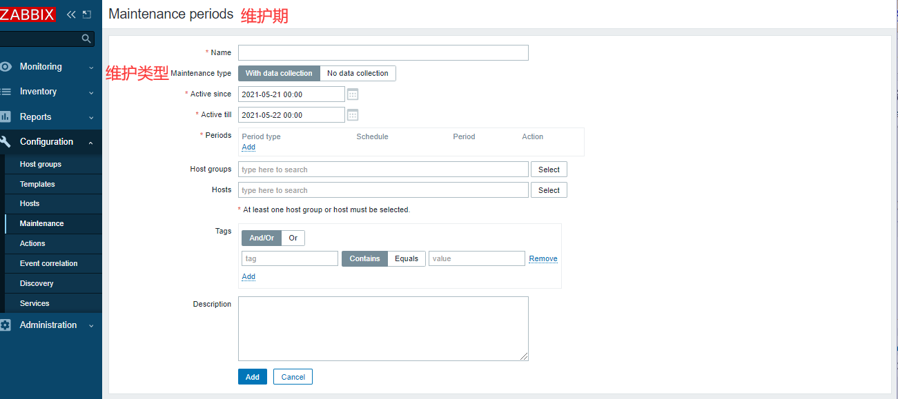Switch tag matching to Or mode
The image size is (898, 399).
coord(293,238)
